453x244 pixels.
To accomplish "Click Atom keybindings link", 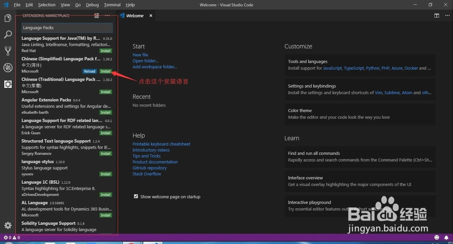I will 407,93.
